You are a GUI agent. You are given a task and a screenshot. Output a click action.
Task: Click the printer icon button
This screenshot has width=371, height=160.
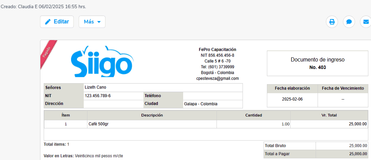[x=332, y=22]
